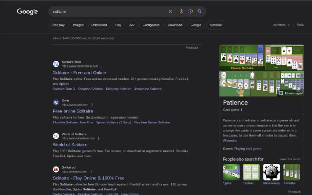Select the Unblocked filter chip

point(99,25)
